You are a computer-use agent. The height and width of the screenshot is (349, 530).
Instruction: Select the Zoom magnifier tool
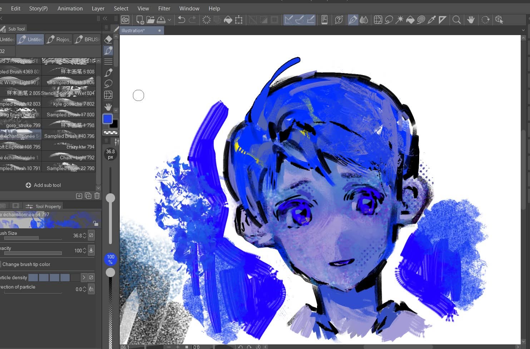point(456,20)
